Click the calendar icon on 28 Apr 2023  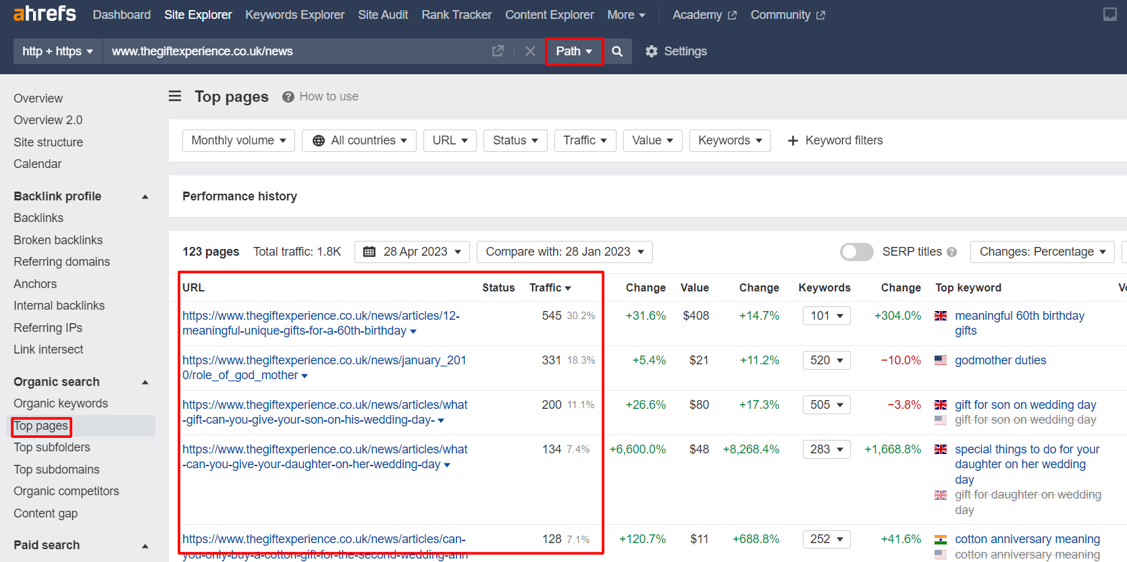[x=369, y=252]
